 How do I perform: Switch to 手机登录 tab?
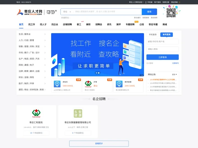(153, 35)
